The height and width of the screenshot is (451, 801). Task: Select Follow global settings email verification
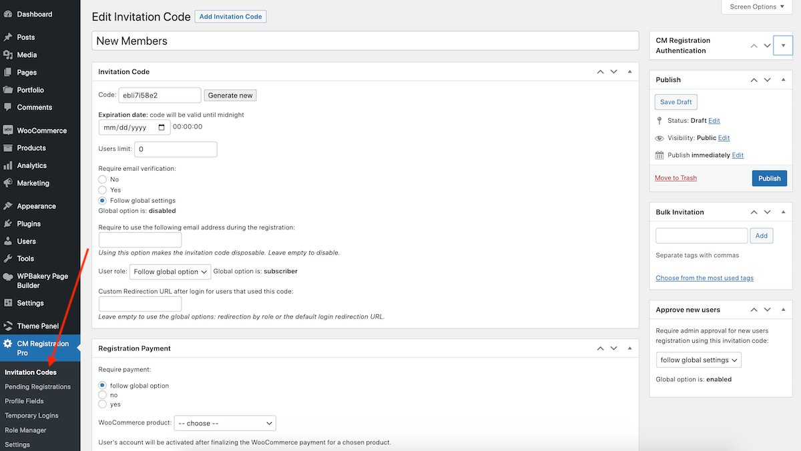pos(103,200)
